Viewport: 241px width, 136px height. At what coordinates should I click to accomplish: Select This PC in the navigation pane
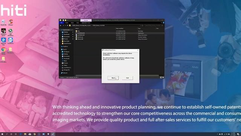click(65, 49)
